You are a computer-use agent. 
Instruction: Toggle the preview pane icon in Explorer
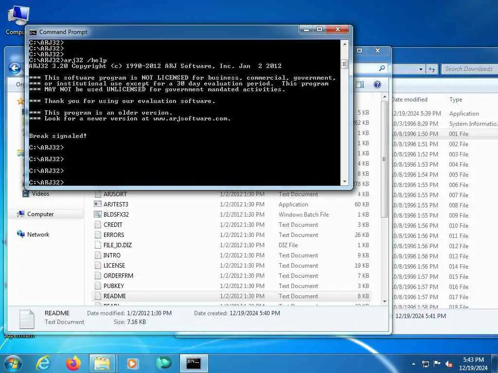point(360,85)
